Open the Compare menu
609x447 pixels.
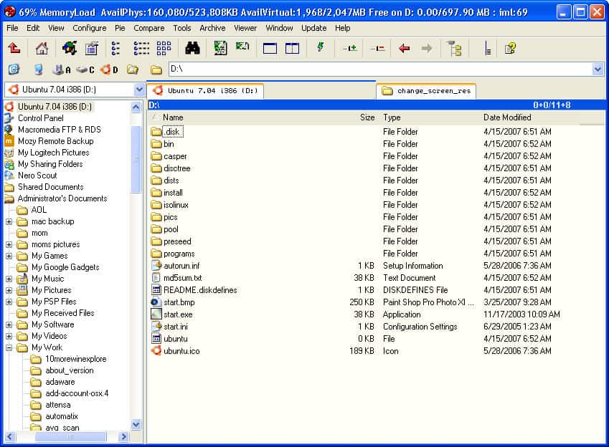[148, 28]
